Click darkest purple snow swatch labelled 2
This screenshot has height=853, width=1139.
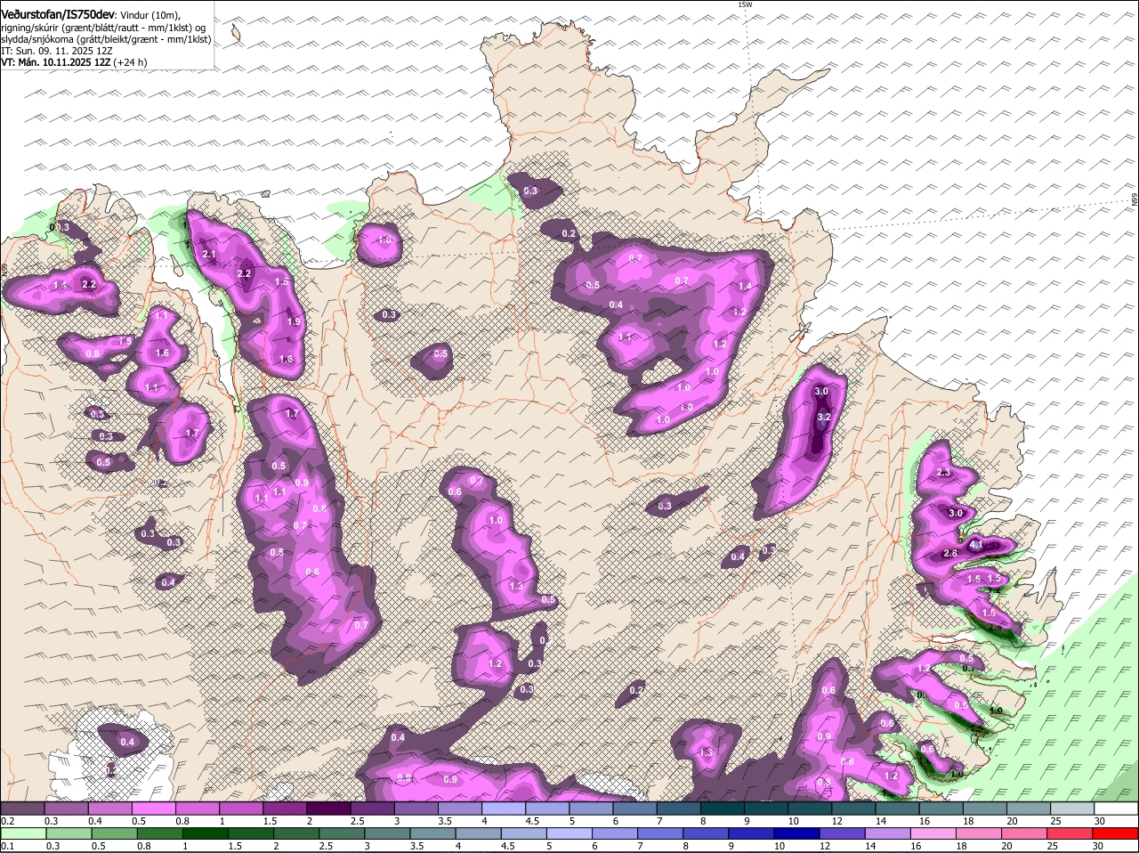[329, 808]
